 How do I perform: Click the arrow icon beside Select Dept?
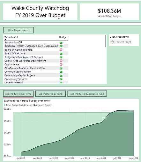click(112, 42)
